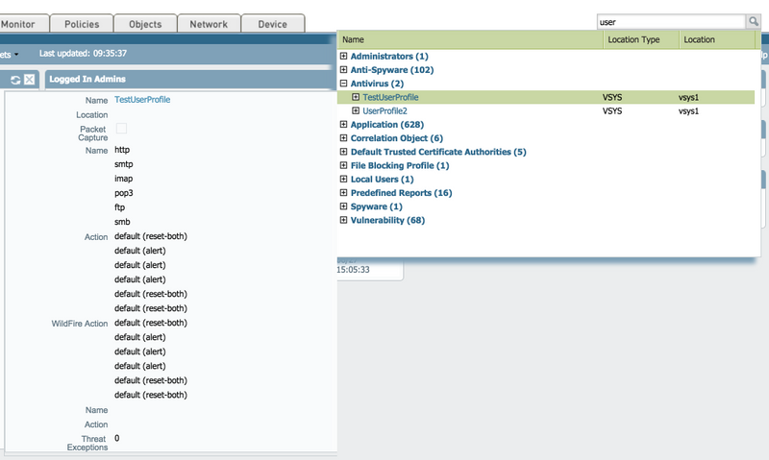Open the TestUserProfile name link in details
Image resolution: width=769 pixels, height=460 pixels.
(x=142, y=100)
